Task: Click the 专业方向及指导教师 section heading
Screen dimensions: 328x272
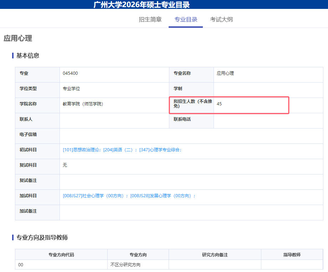Action: (42, 237)
